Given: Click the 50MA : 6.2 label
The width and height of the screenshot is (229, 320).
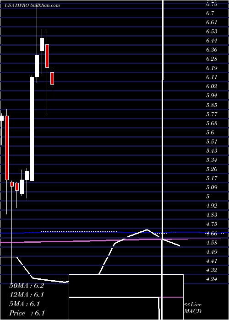Looking at the screenshot, I should (x=27, y=286).
